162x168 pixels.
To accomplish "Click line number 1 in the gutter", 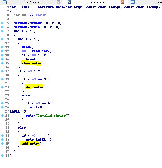I will click(x=8, y=7).
